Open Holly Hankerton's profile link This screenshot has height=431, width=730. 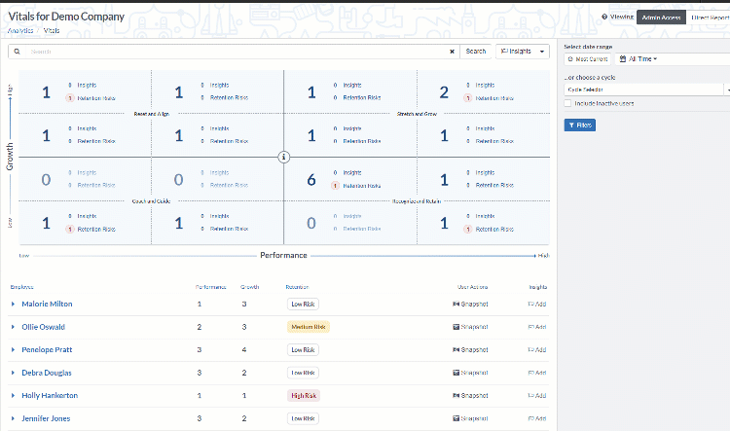[x=50, y=396]
